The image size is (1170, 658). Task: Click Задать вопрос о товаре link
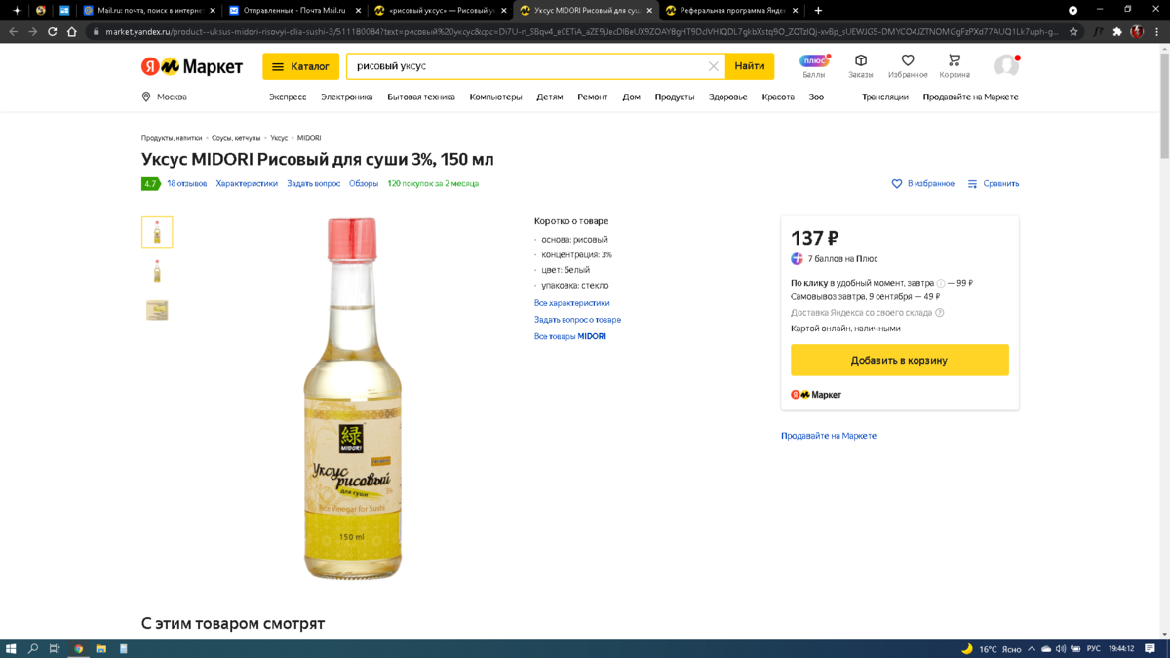coord(577,320)
